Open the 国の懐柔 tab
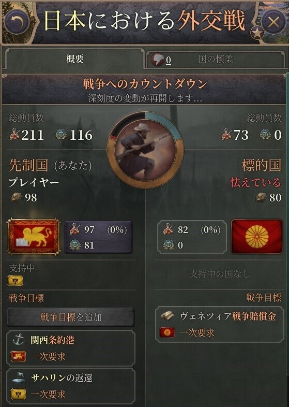Screen dimensions: 289x407 pyautogui.click(x=215, y=60)
